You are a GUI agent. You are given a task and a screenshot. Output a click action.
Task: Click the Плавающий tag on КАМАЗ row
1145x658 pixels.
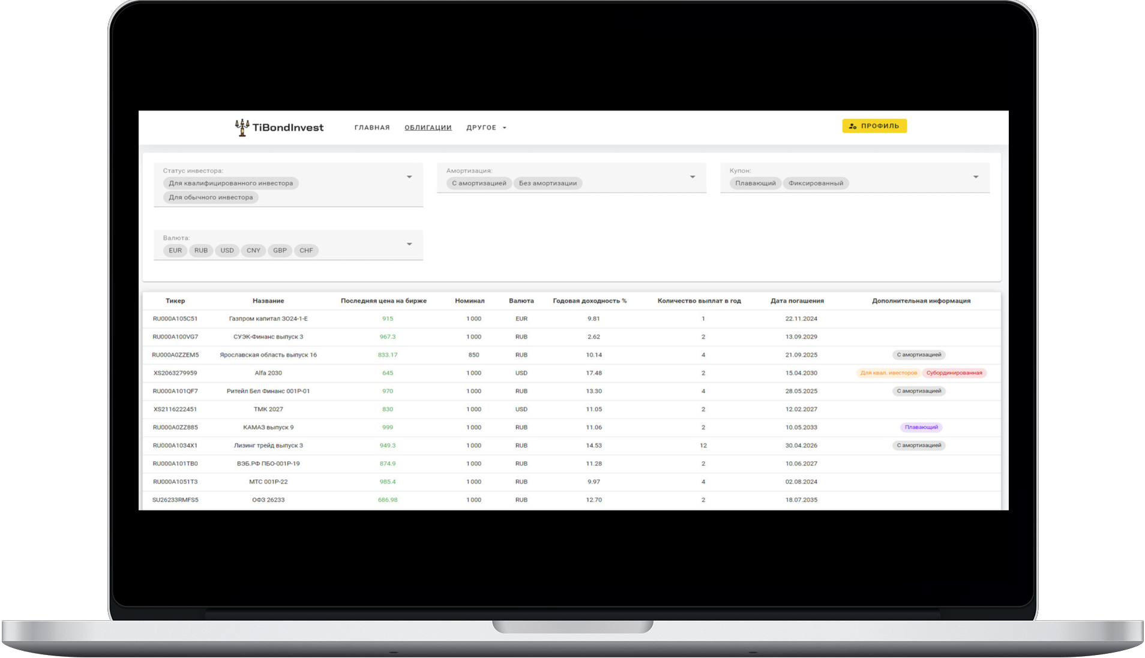921,428
